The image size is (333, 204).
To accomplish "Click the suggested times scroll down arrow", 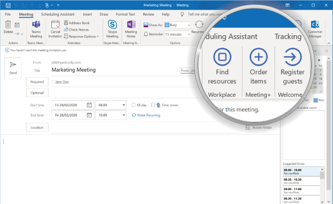I will tap(322, 202).
